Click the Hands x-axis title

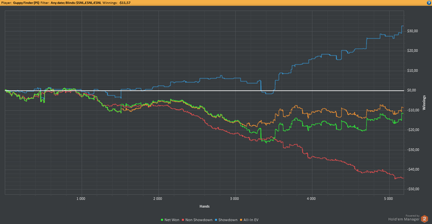(x=204, y=206)
